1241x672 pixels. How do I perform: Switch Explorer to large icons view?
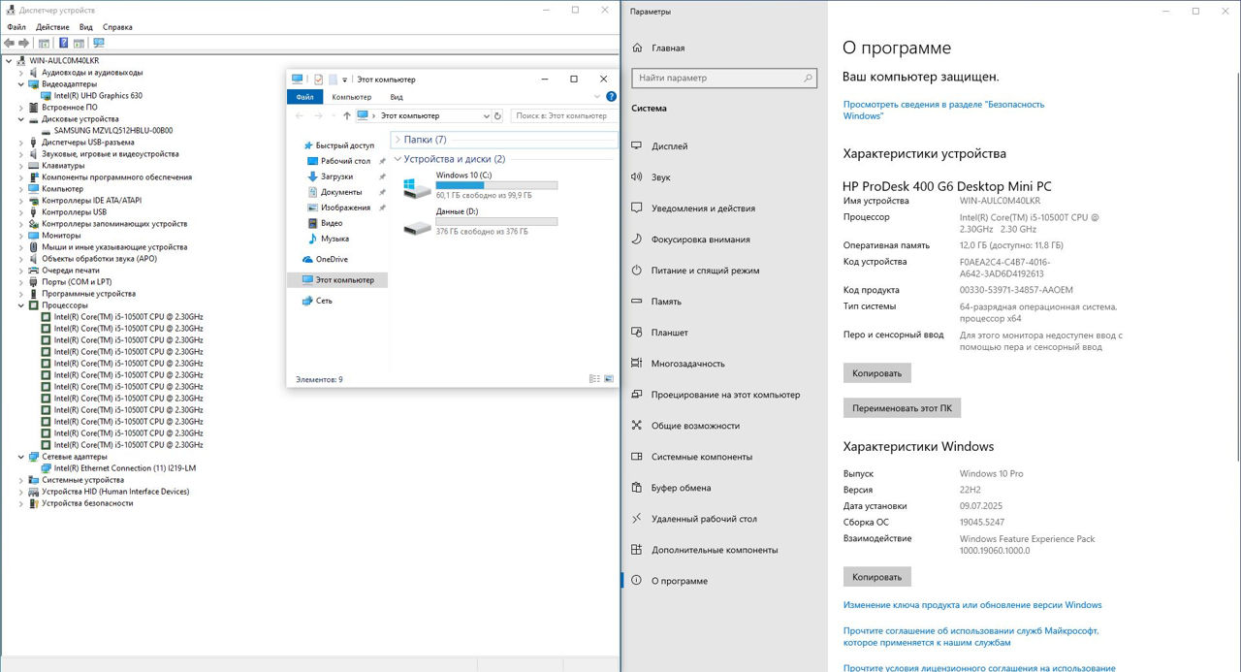click(x=609, y=379)
